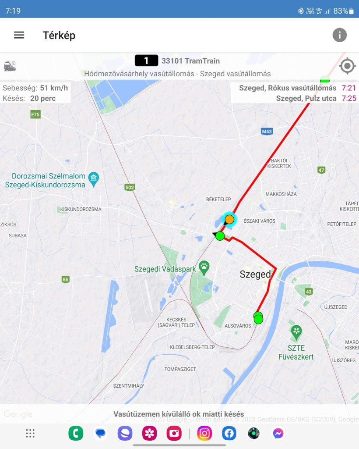Image resolution: width=359 pixels, height=449 pixels.
Task: Center map with the location target icon
Action: tap(347, 66)
